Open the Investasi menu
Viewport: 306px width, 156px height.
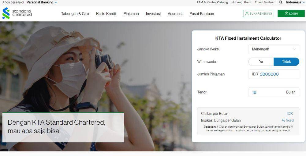pos(153,14)
